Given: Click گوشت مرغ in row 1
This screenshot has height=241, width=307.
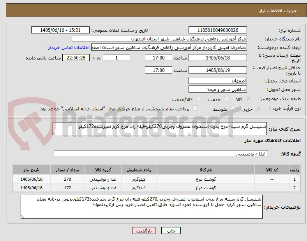Looking at the screenshot, I should pos(206,179).
